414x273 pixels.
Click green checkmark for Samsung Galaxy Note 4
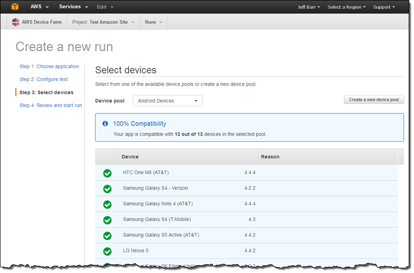(x=107, y=204)
